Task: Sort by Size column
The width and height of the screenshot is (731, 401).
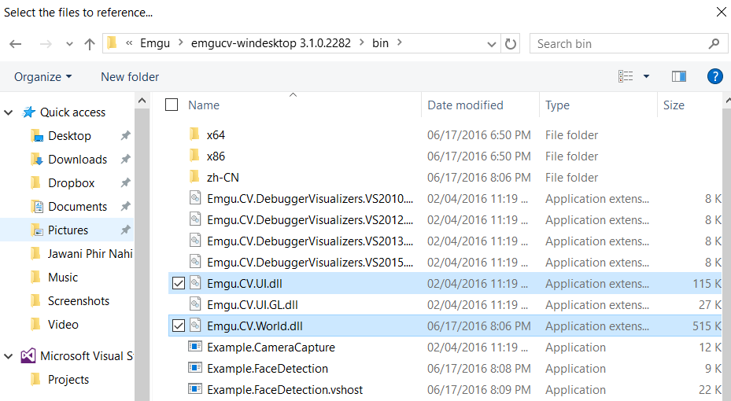Action: pos(674,105)
